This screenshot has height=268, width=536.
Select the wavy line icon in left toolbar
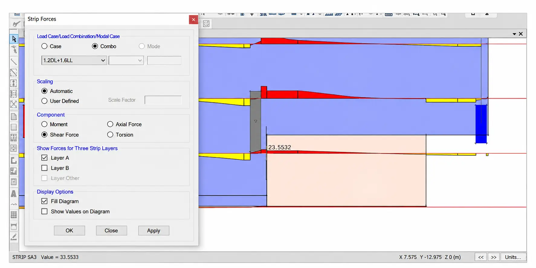(14, 205)
